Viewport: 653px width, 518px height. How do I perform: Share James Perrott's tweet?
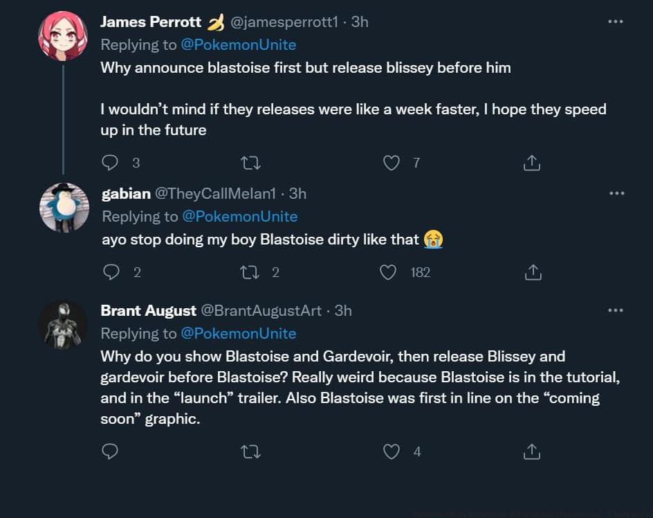(x=531, y=163)
